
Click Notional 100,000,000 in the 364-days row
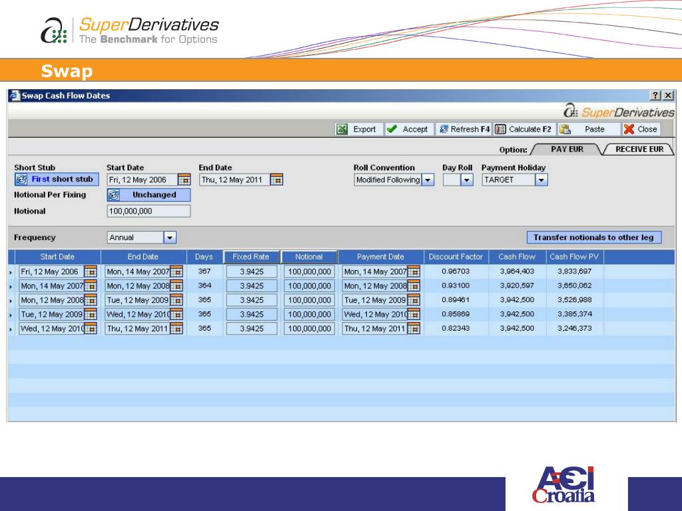(x=309, y=286)
